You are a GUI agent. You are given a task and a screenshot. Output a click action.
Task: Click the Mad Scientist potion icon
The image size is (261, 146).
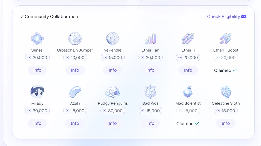click(x=188, y=92)
